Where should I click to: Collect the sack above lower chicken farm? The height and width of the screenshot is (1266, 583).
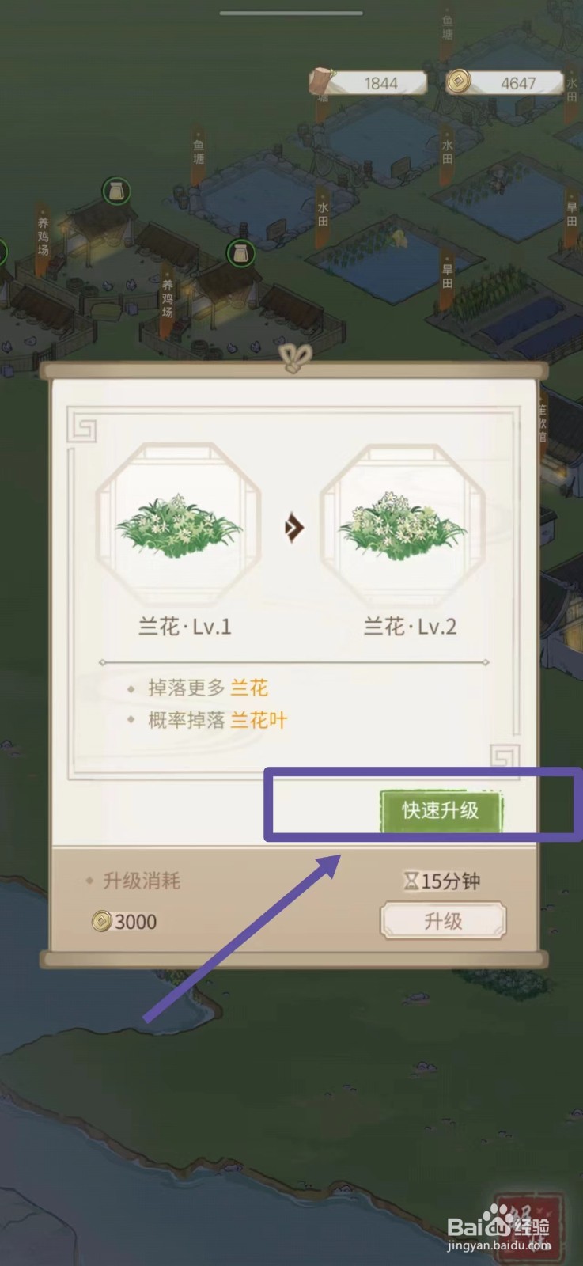click(240, 254)
